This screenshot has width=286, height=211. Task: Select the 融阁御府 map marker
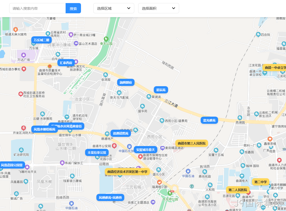[x=126, y=82]
